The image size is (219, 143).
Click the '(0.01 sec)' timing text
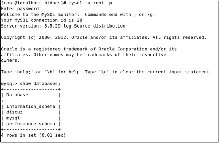(x=52, y=135)
